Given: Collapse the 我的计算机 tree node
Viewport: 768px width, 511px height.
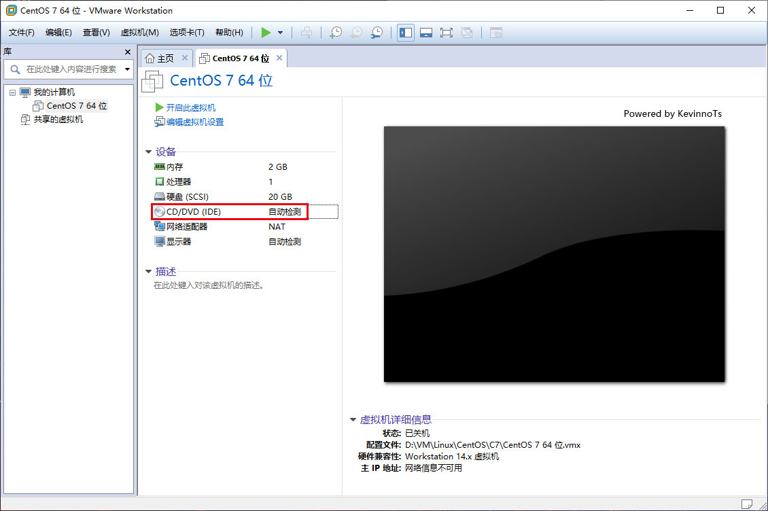Looking at the screenshot, I should (x=13, y=92).
